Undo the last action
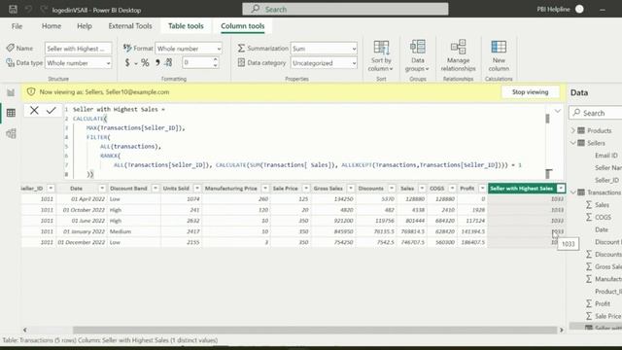 28,9
